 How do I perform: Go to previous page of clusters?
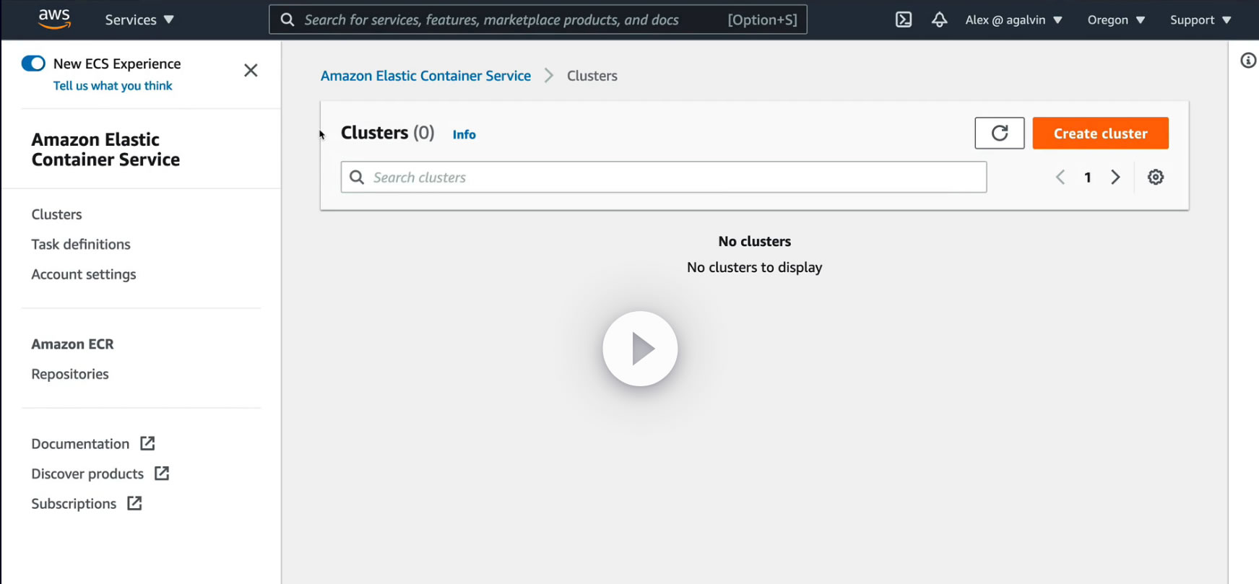(1060, 177)
